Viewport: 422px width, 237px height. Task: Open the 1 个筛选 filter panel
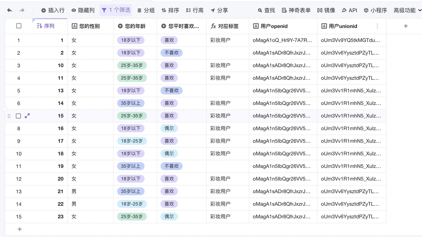coord(116,10)
